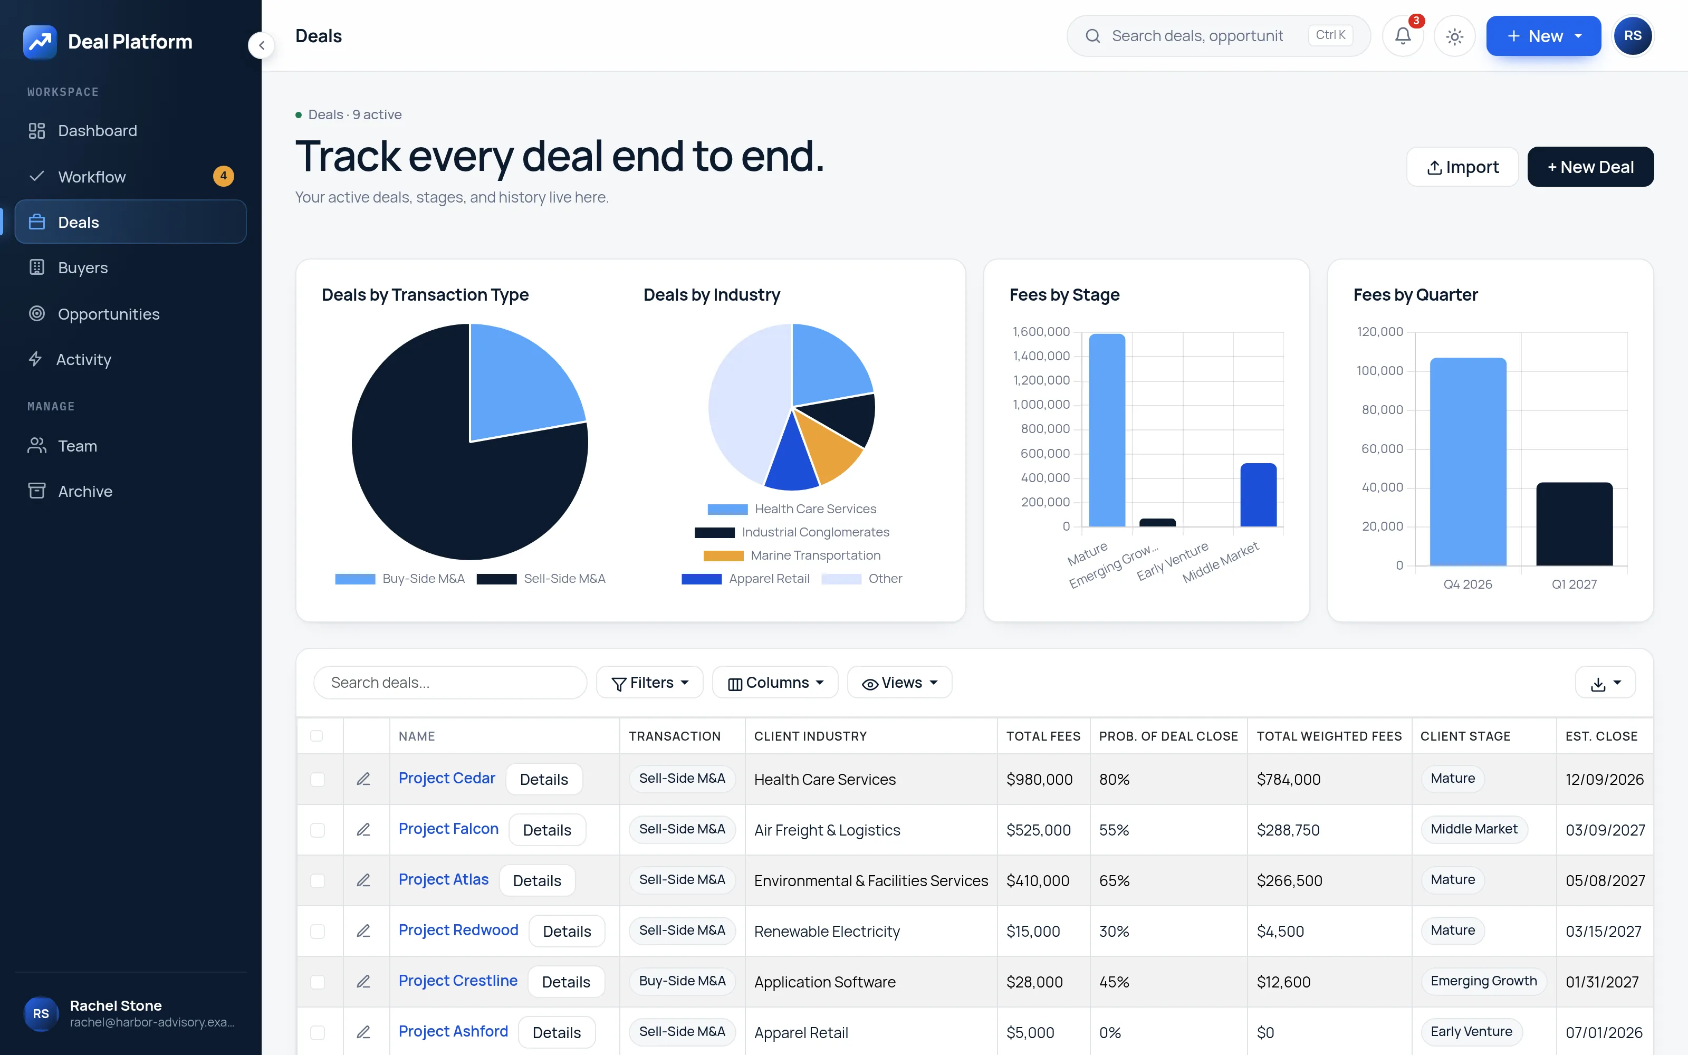Edit Project Redwood with the pencil icon
Image resolution: width=1688 pixels, height=1055 pixels.
363,931
